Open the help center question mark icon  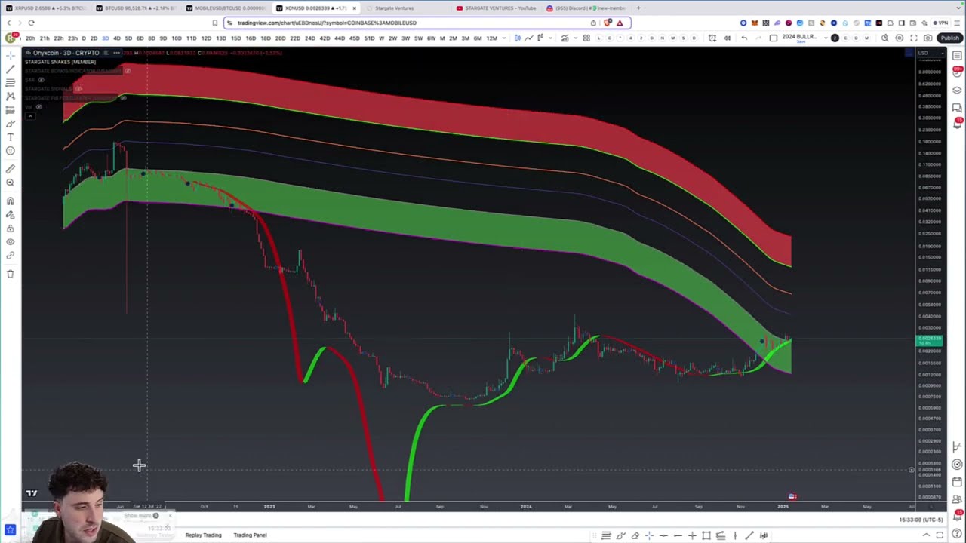click(x=957, y=535)
